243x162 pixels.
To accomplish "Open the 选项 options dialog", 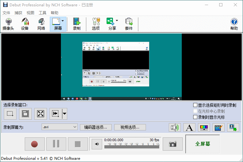I will pos(96,24).
